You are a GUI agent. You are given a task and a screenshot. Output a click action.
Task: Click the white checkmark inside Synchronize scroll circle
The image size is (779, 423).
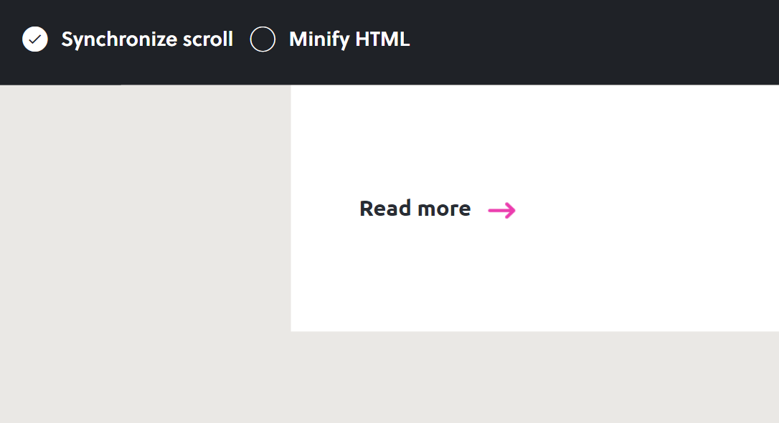(34, 39)
